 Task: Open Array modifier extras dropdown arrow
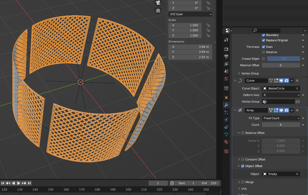292,110
